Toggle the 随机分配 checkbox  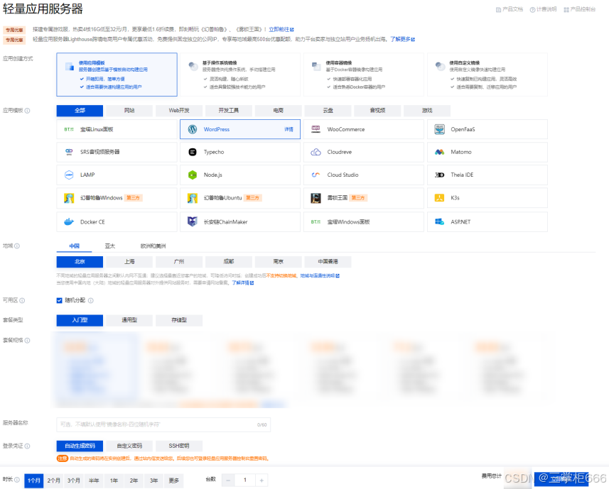(x=60, y=300)
